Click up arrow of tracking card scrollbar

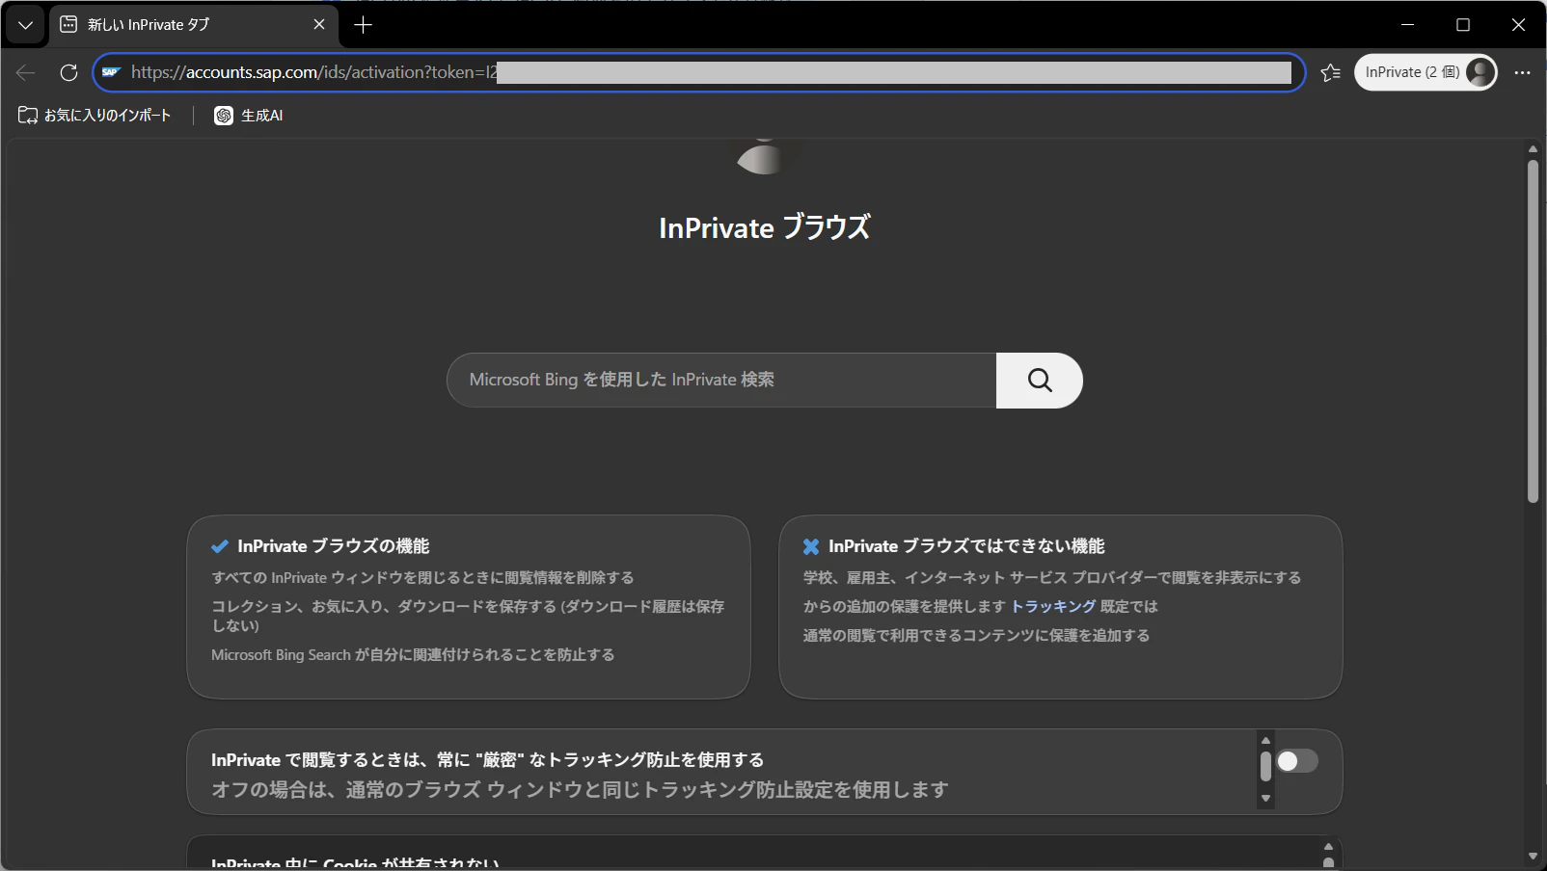click(x=1265, y=741)
